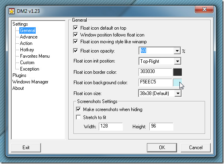Screen dimensions: 224x164
Task: Expand the Float icon init position dropdown
Action: (177, 61)
